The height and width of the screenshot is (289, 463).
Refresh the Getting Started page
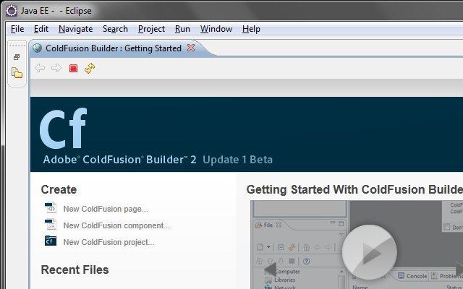click(x=90, y=68)
